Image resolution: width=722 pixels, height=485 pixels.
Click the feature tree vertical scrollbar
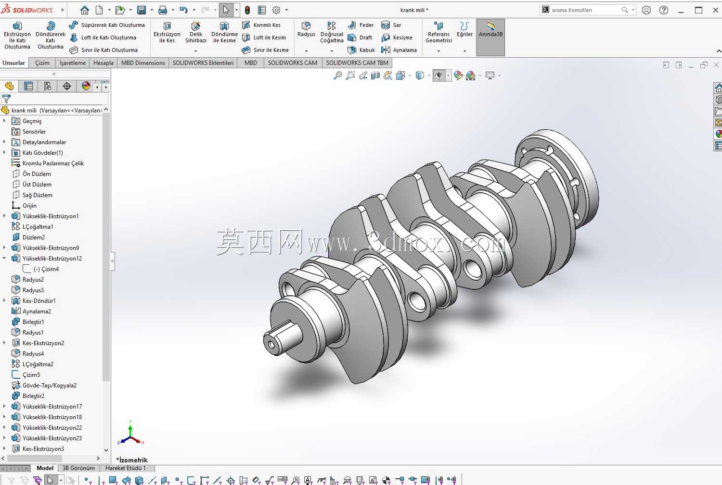[x=106, y=247]
